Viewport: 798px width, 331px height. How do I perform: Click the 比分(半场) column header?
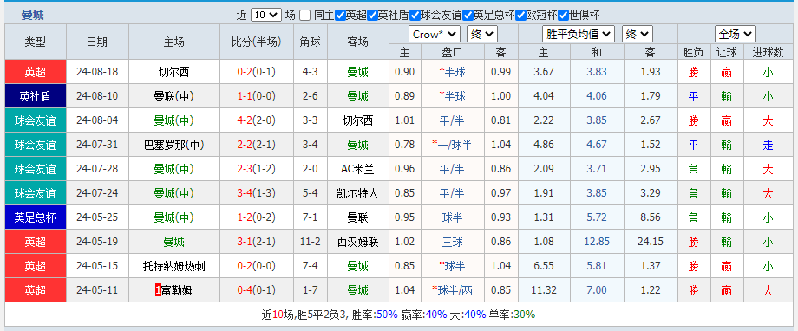click(257, 42)
